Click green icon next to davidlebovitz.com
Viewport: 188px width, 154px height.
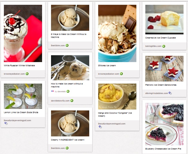(72, 101)
